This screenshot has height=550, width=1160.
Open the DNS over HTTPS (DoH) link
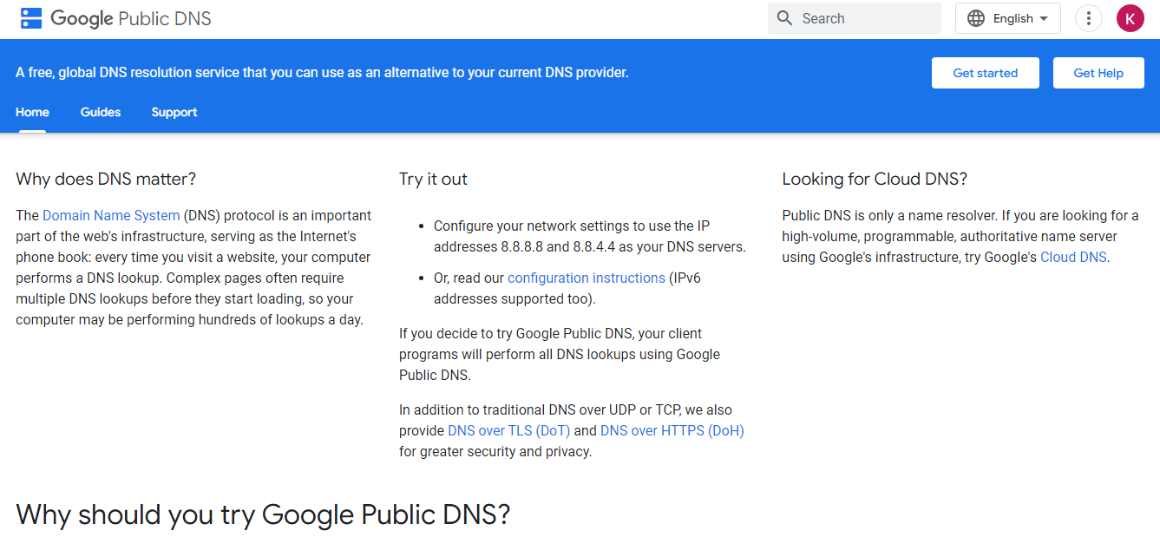click(x=672, y=430)
